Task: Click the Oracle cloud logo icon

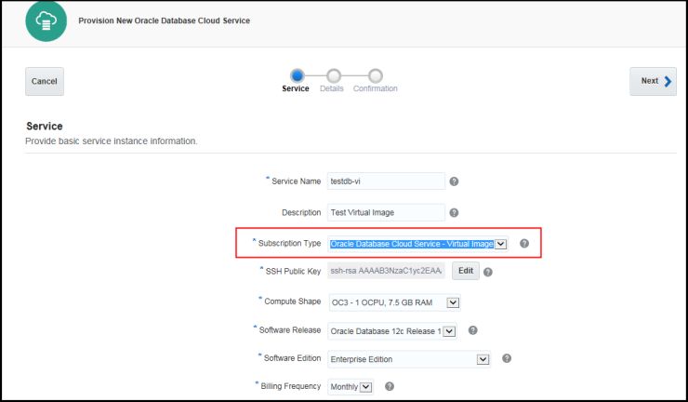Action: 43,20
